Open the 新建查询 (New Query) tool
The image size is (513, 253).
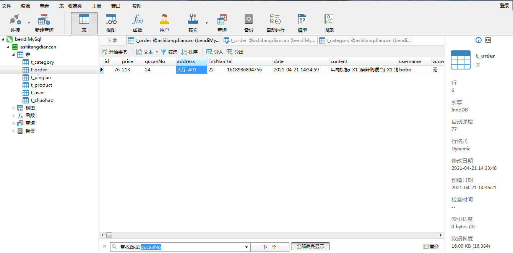pos(44,23)
